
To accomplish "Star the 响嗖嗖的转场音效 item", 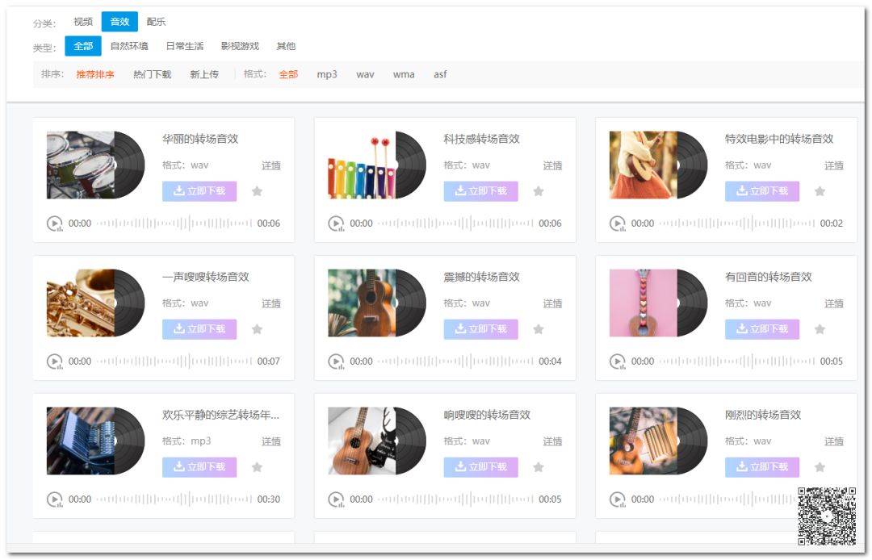I will tap(539, 466).
